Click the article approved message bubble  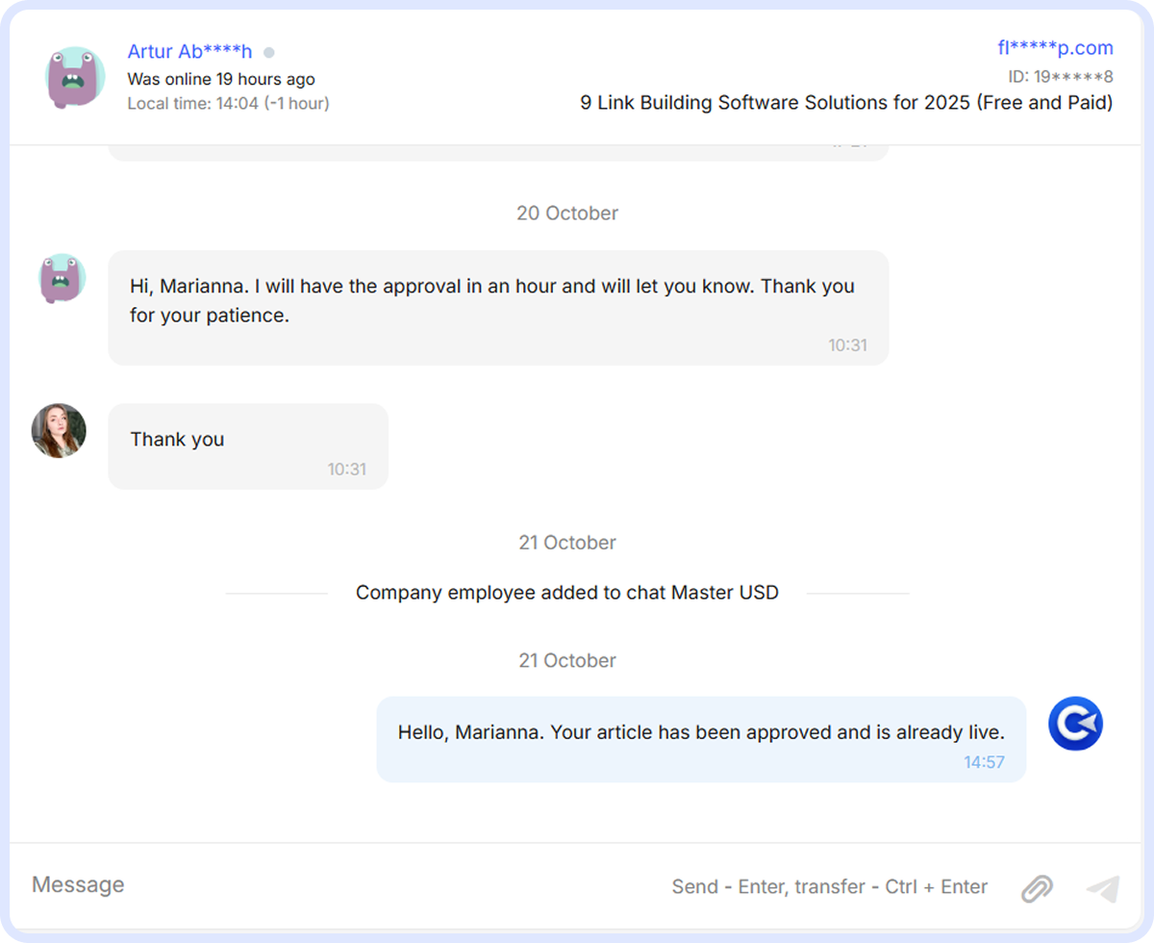(x=700, y=732)
